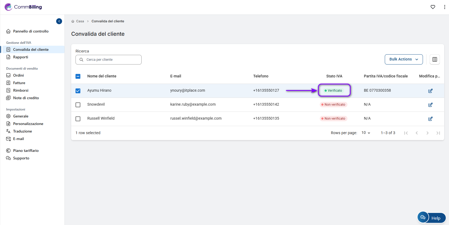Click the heart favorite icon in header
This screenshot has height=225, width=449.
point(433,7)
